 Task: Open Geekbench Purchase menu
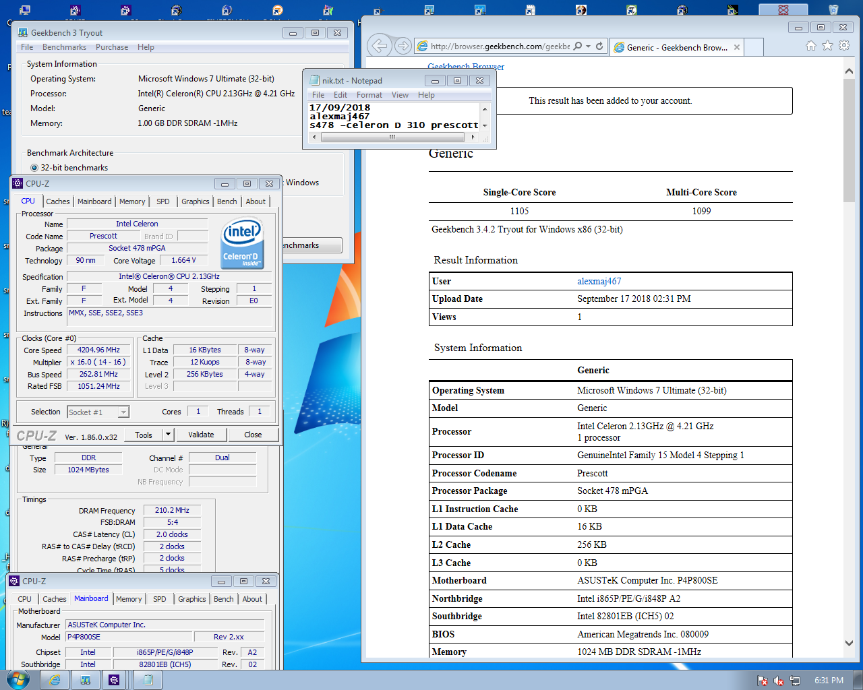click(x=112, y=47)
